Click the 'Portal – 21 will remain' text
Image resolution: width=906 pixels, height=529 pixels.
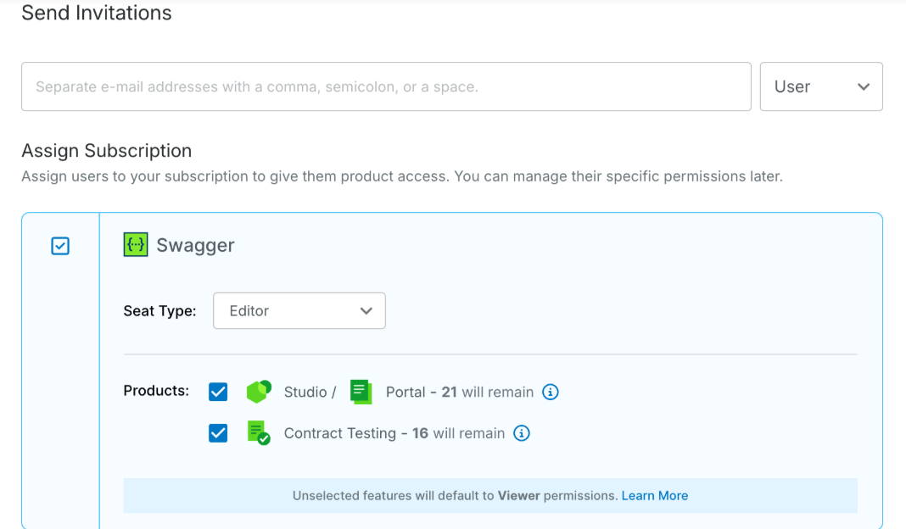(459, 393)
